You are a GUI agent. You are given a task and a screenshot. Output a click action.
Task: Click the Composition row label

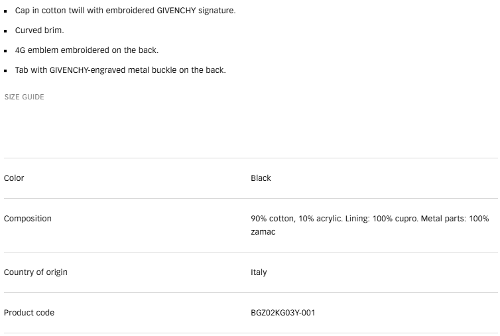(x=28, y=219)
